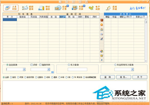Click the 硬座 price column header
150x105 pixels.
click(107, 17)
